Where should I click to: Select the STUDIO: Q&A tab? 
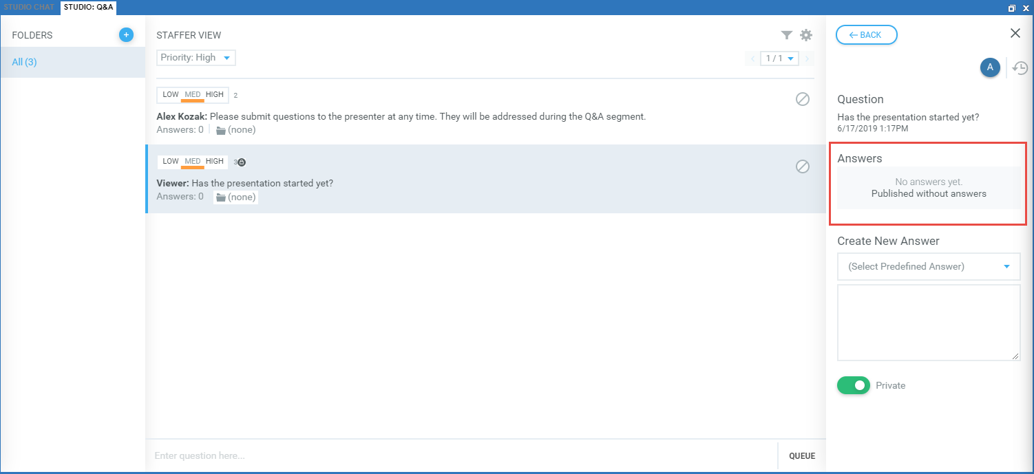pyautogui.click(x=88, y=8)
